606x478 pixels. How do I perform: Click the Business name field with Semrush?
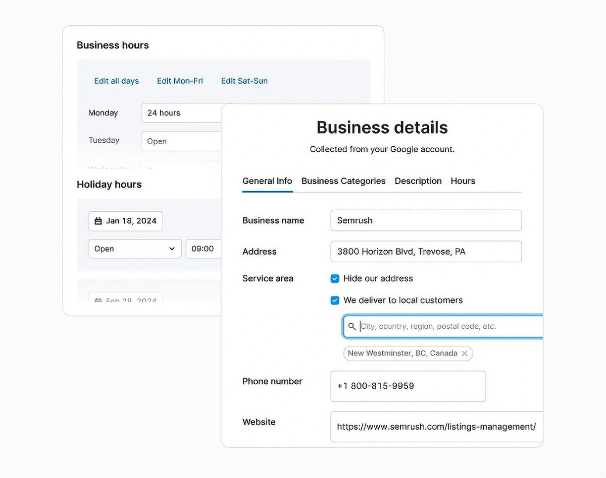426,220
